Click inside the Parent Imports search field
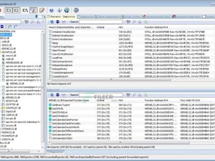The image size is (215, 161). [101, 22]
